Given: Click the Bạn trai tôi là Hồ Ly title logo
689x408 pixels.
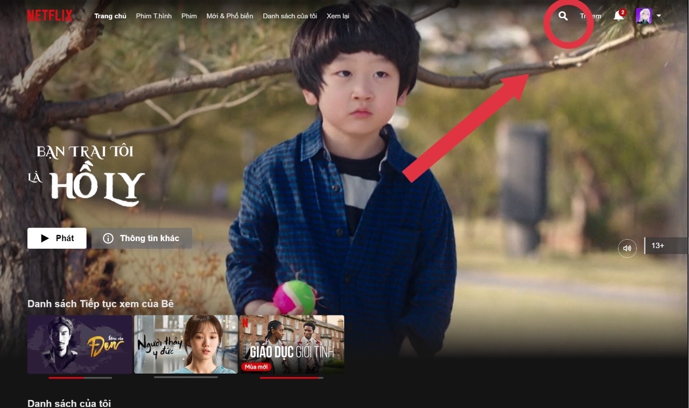Looking at the screenshot, I should (86, 175).
